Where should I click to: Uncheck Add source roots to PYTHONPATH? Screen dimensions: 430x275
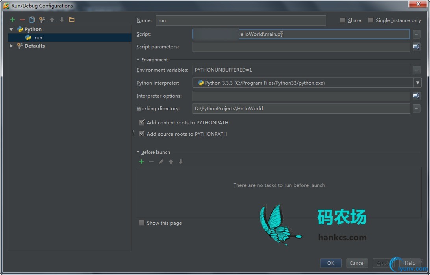click(x=141, y=134)
